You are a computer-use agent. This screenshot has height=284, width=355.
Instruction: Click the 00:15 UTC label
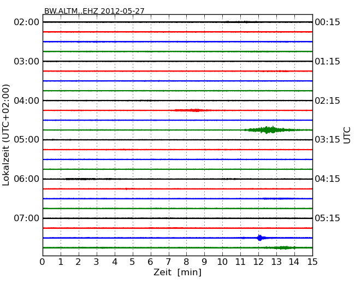click(x=327, y=22)
